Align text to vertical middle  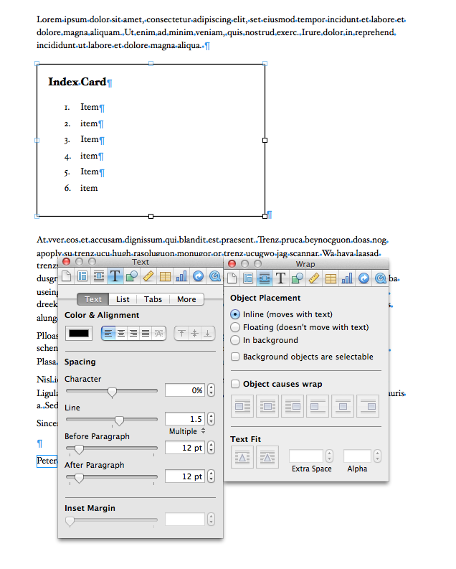point(194,333)
